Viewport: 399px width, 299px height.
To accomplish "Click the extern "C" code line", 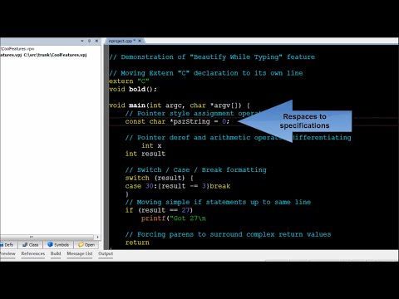I will 129,81.
